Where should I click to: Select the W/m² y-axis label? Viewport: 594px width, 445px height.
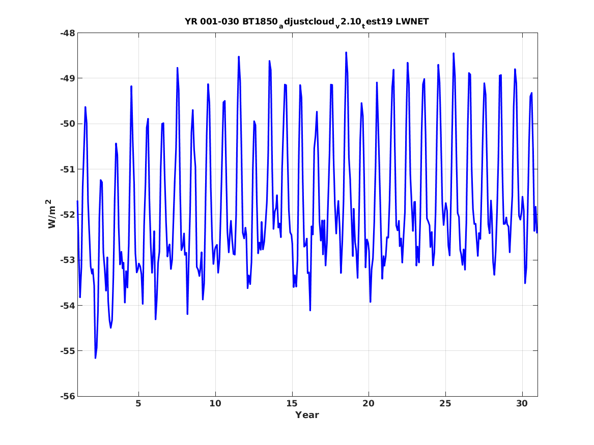point(51,214)
